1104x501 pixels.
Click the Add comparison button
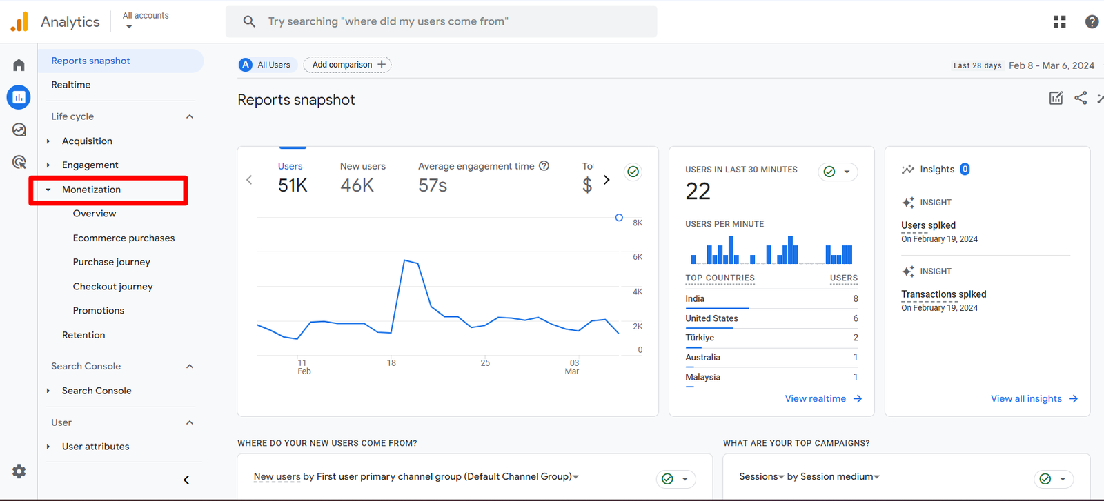[x=348, y=65]
